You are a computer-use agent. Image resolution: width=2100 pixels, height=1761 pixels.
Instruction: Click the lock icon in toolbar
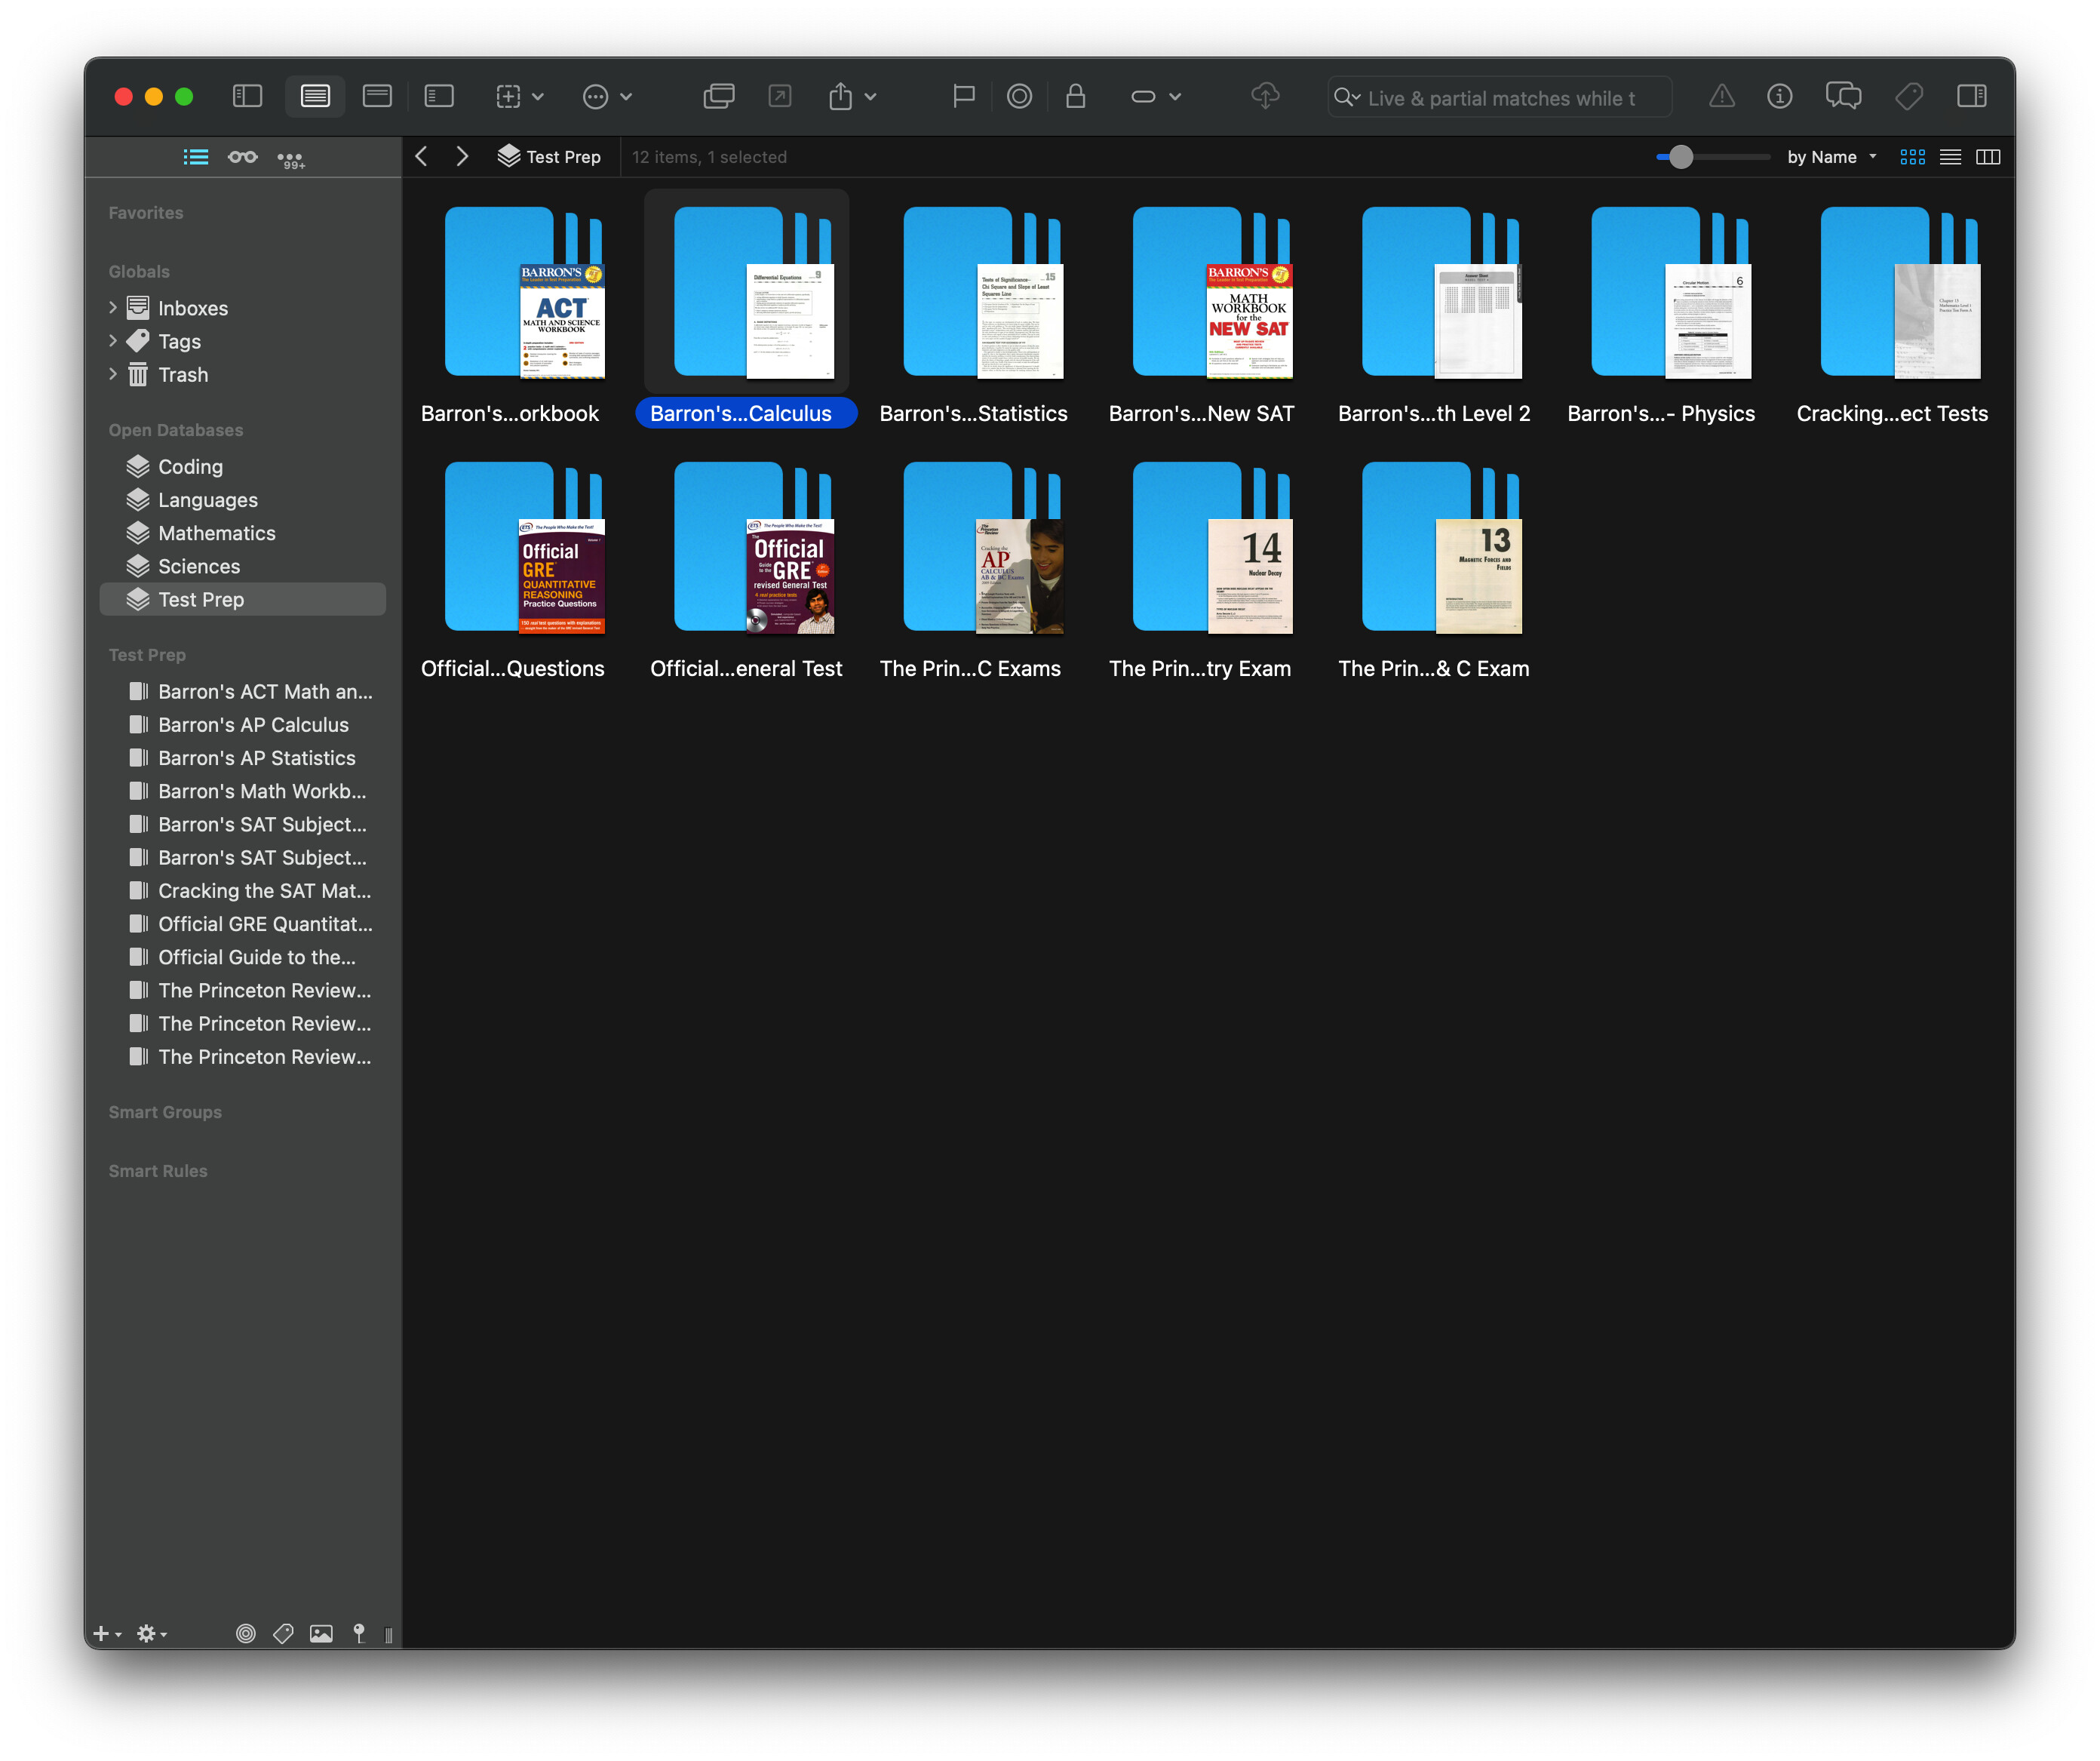pos(1075,96)
